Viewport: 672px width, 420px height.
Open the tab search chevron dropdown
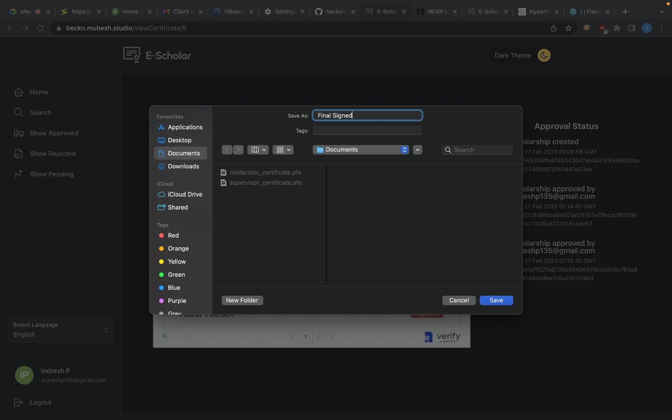(x=662, y=12)
